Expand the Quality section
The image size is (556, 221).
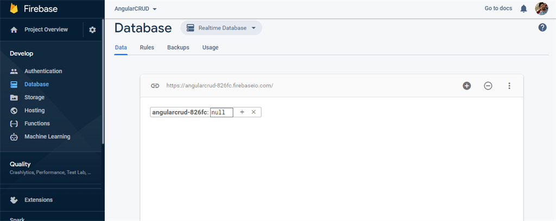point(50,168)
